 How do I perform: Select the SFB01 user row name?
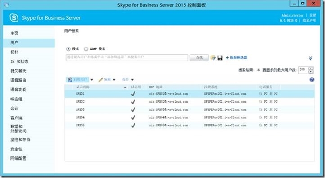[80, 94]
